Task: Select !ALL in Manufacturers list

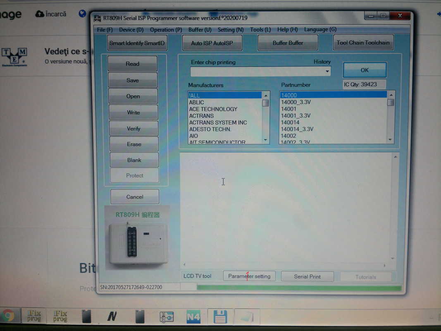Action: tap(225, 96)
